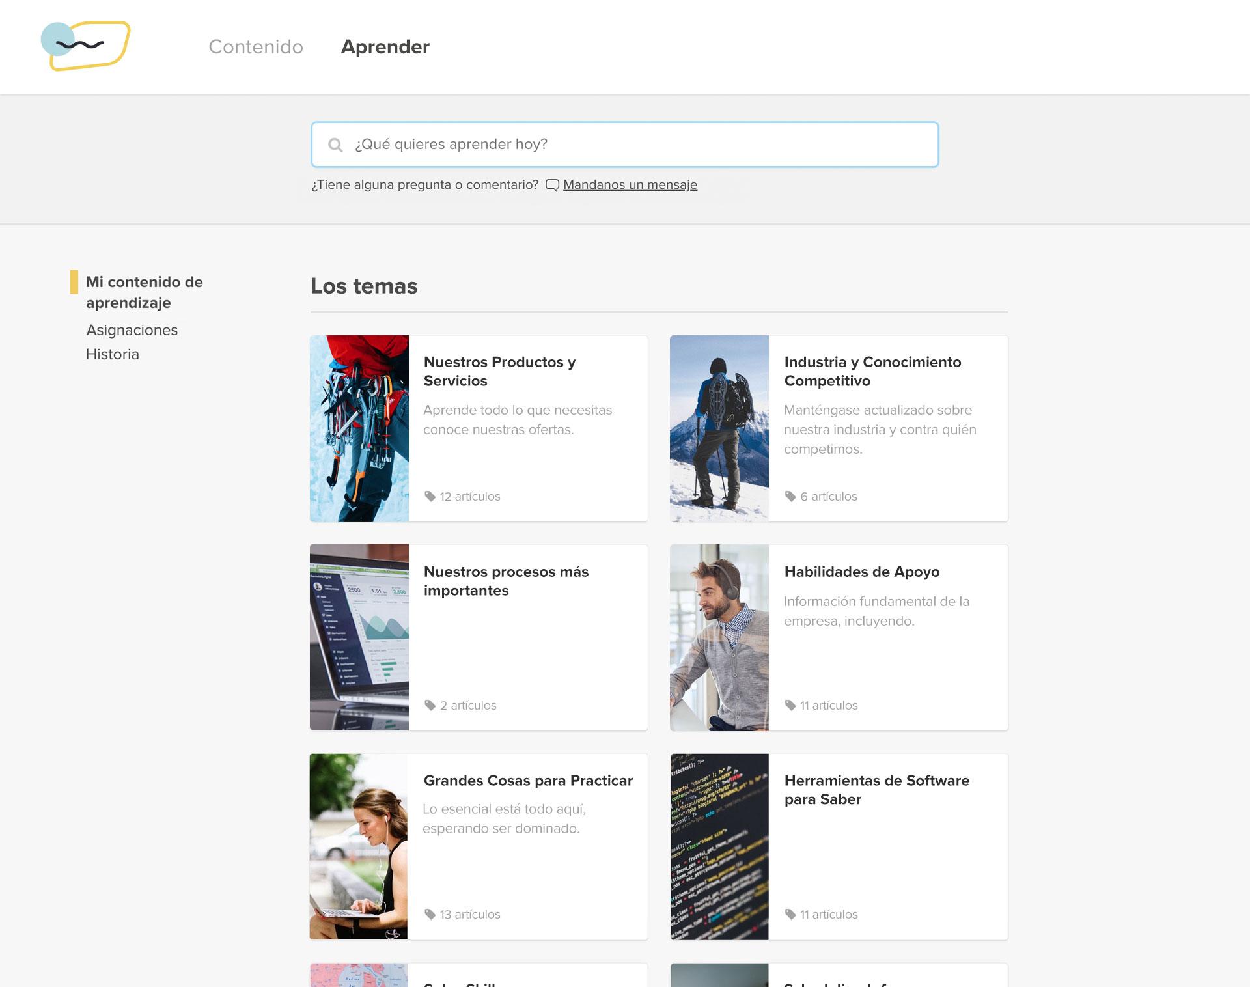This screenshot has width=1250, height=987.
Task: Click the 12 artículos count text
Action: 470,496
